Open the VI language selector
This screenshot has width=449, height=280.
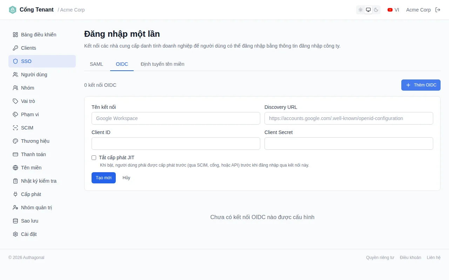pos(393,10)
